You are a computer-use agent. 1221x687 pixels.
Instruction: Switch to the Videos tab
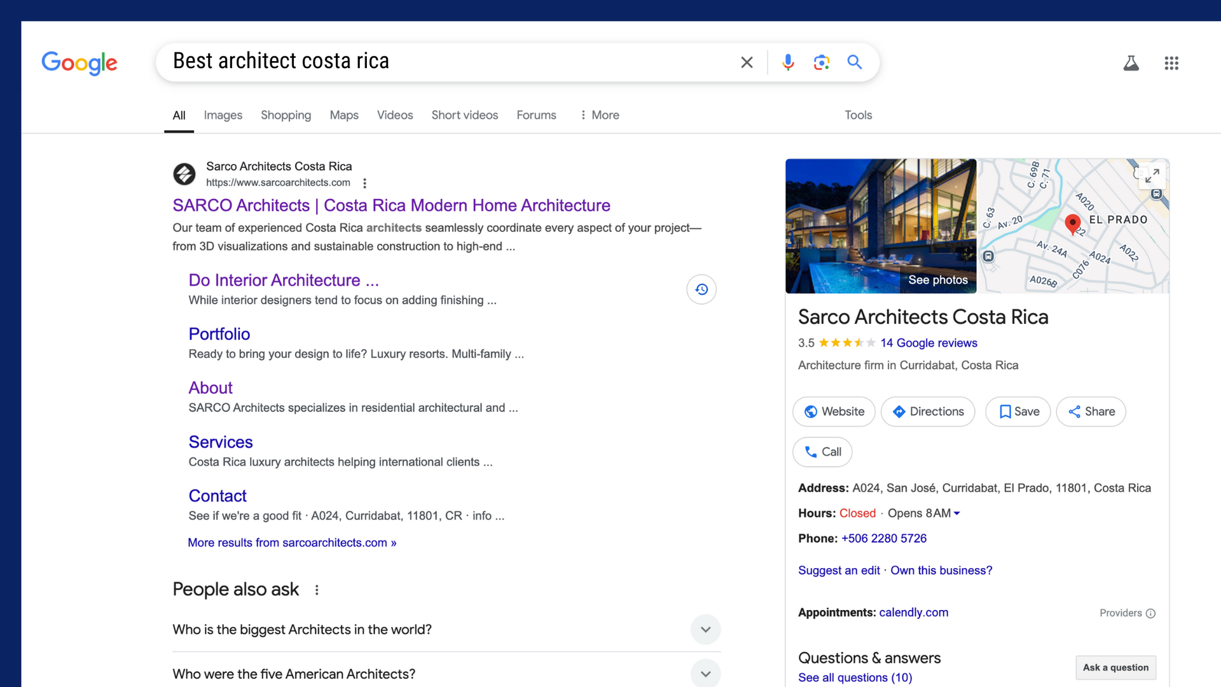coord(395,115)
